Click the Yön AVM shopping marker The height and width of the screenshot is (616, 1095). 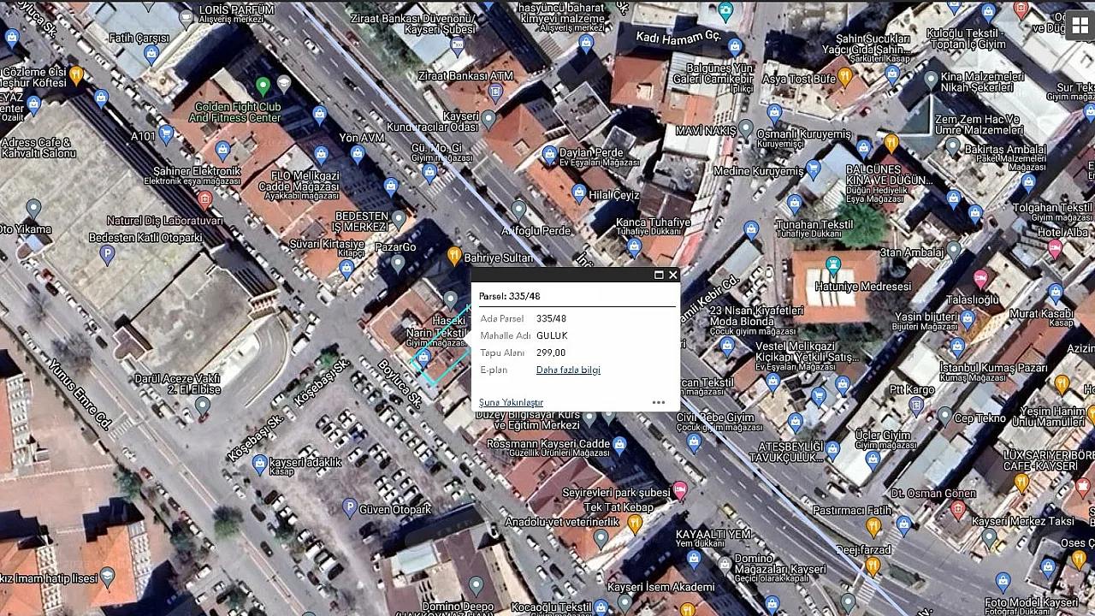[x=358, y=153]
